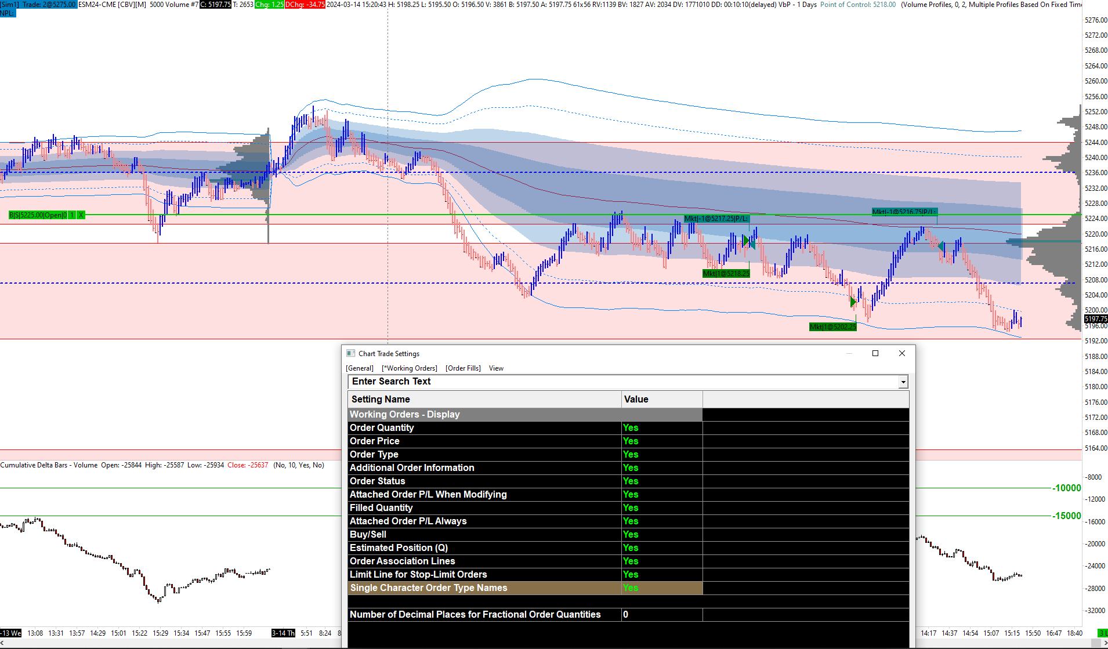Click the Mkt|1@5202.25 order fill label

[x=832, y=327]
